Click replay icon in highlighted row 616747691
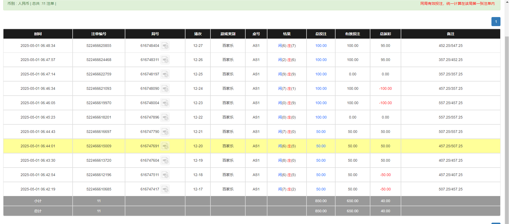Image resolution: width=509 pixels, height=224 pixels. [165, 146]
